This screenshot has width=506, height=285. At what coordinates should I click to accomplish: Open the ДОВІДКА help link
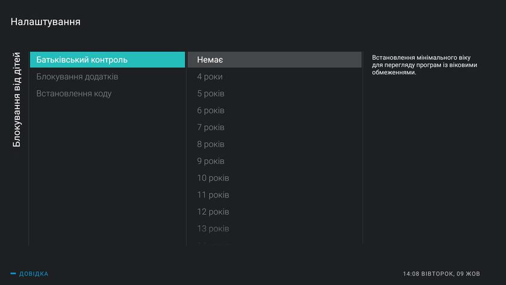[33, 274]
